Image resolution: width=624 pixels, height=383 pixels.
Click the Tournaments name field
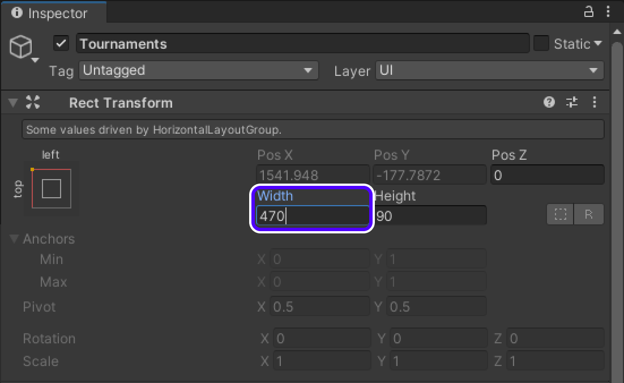pyautogui.click(x=302, y=44)
